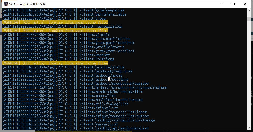This screenshot has height=132, width=253.
Task: Click the /client/notifier/channel/create log line
Action: pyautogui.click(x=72, y=100)
